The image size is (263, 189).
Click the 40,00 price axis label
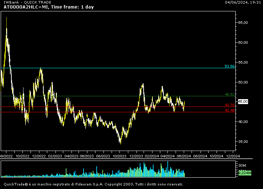[243, 122]
